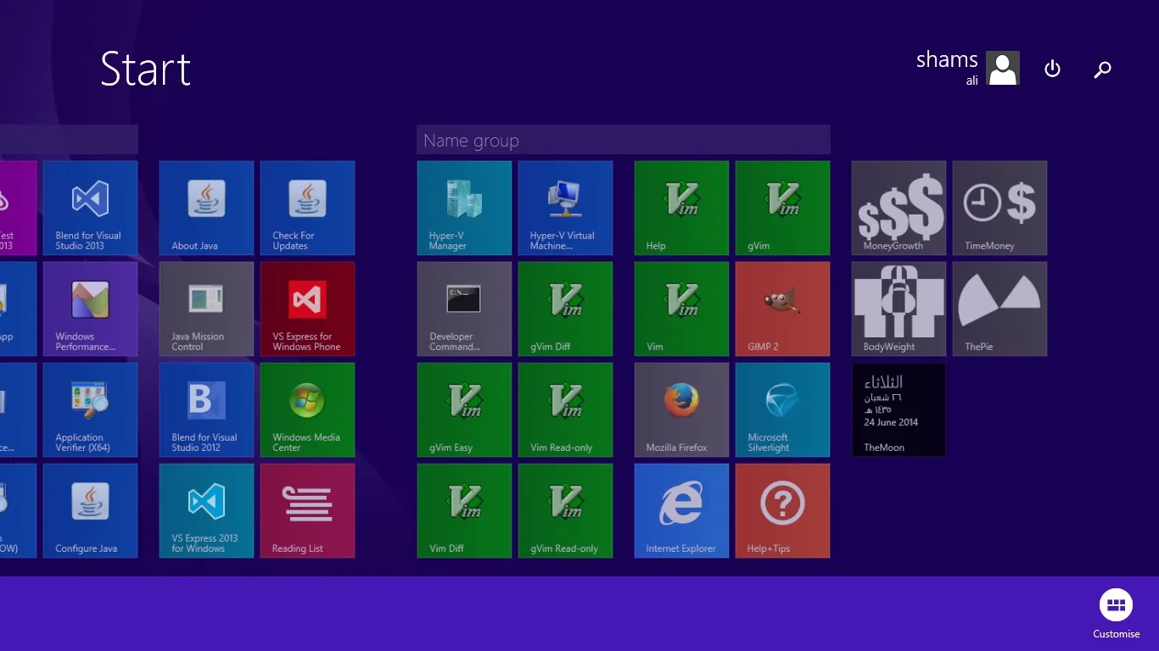Launch the Developer Command Prompt tile
Viewport: 1159px width, 651px height.
pos(464,309)
